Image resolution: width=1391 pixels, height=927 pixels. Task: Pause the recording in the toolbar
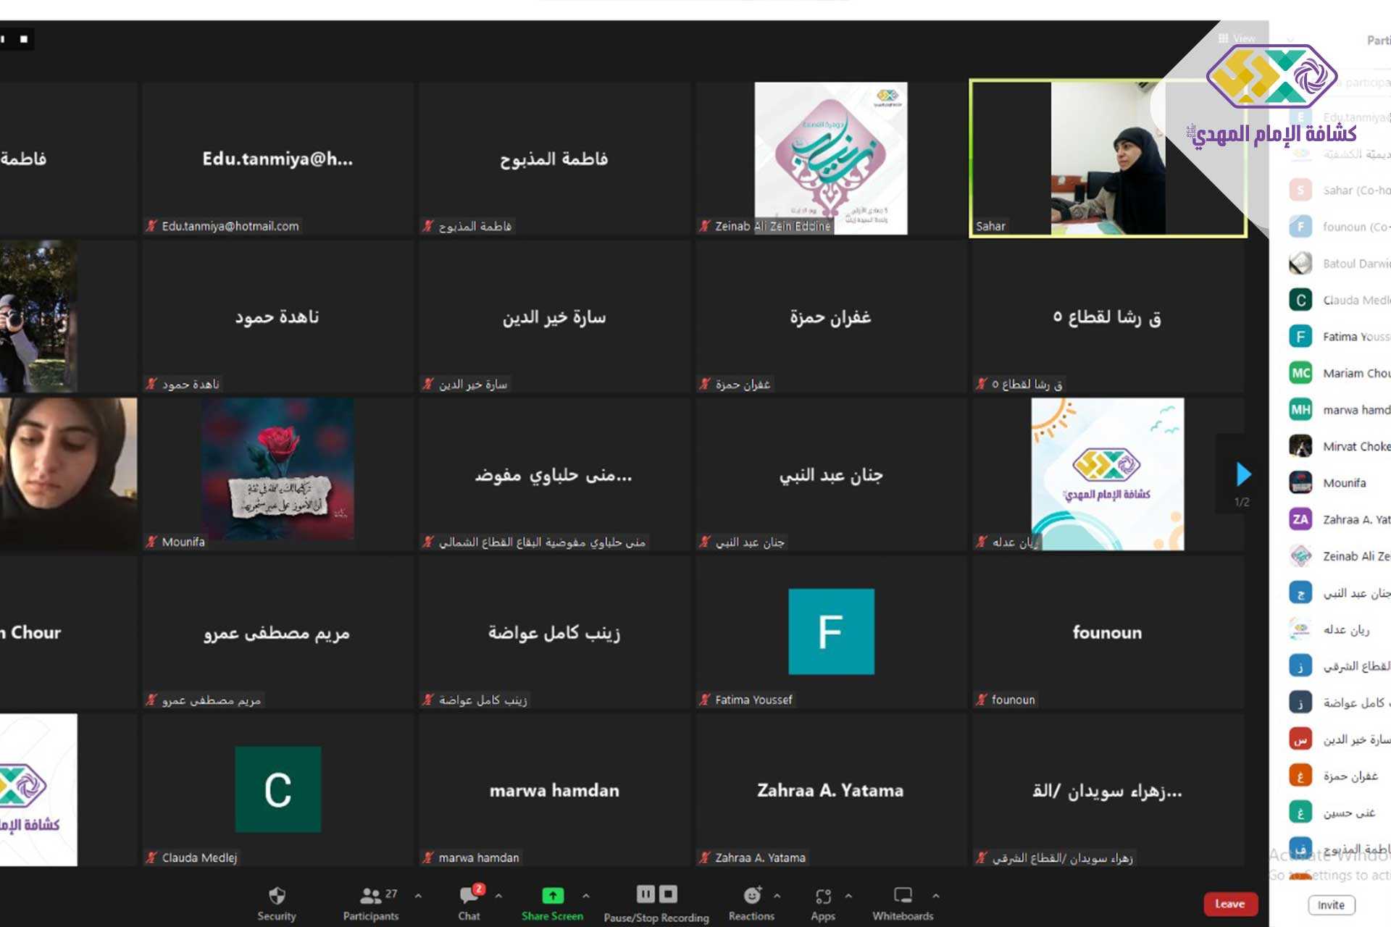[x=645, y=894]
